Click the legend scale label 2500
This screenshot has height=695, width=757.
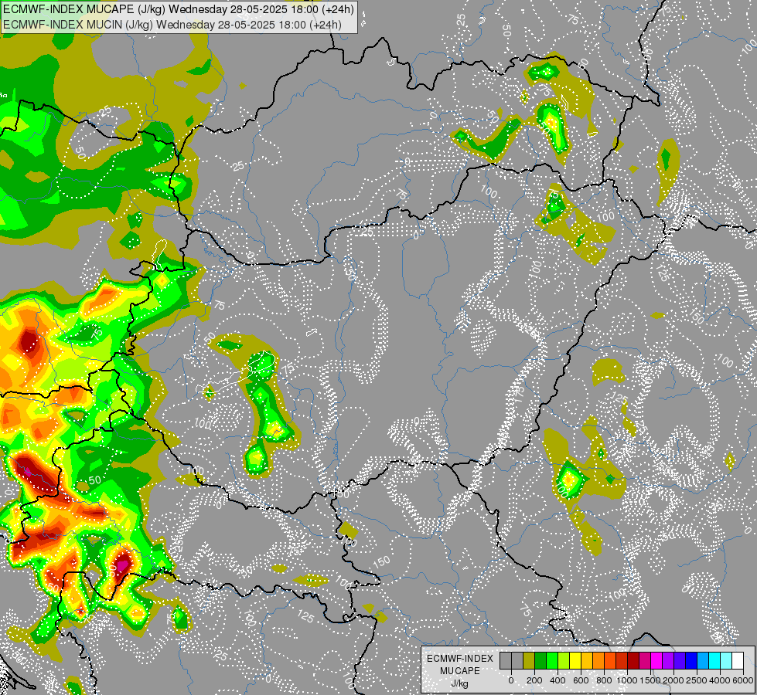click(x=697, y=680)
